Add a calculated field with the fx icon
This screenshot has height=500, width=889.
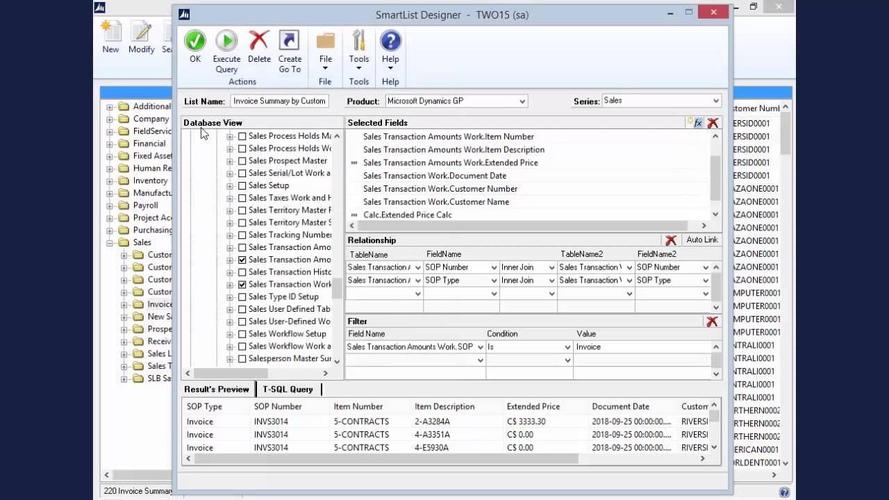(x=695, y=123)
